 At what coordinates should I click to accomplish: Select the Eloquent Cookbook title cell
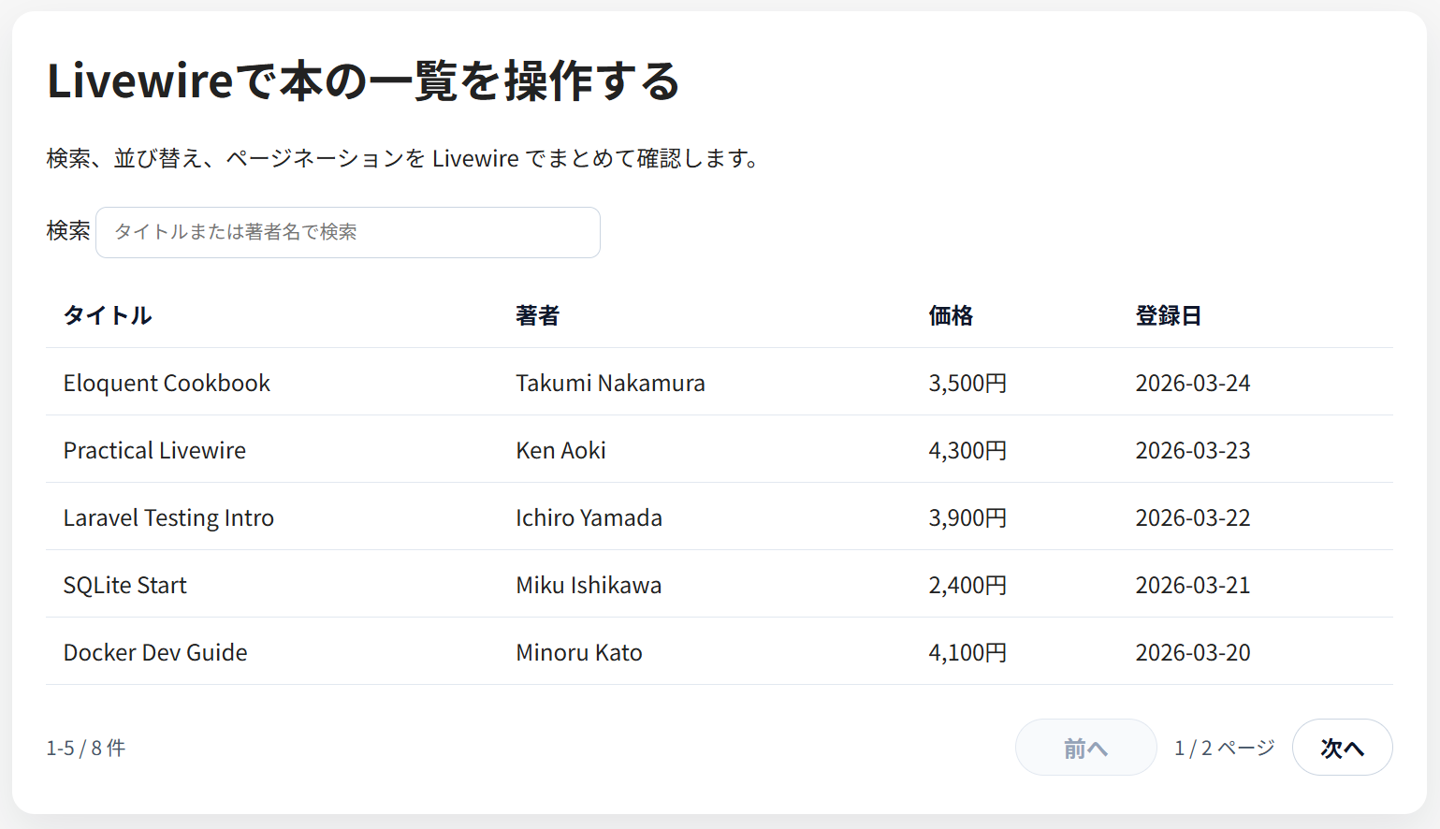coord(167,383)
